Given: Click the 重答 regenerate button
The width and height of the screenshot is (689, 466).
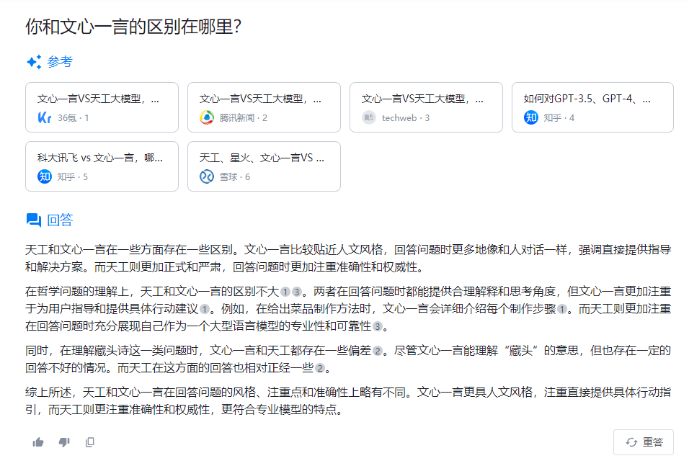Looking at the screenshot, I should pos(644,442).
